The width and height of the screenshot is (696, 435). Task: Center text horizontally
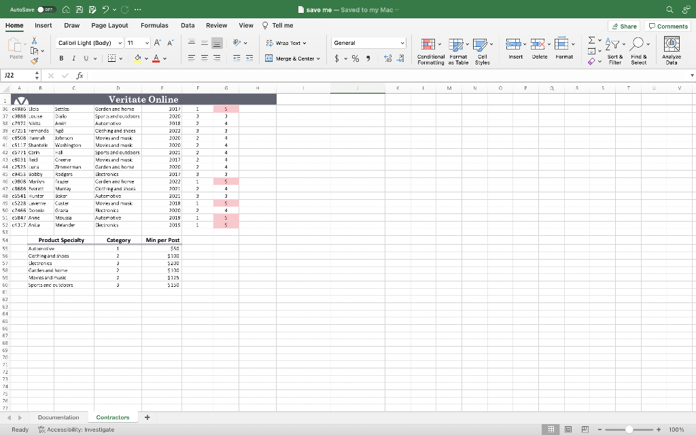204,58
